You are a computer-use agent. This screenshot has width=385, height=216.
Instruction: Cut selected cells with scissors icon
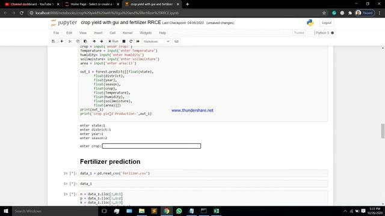[70, 41]
